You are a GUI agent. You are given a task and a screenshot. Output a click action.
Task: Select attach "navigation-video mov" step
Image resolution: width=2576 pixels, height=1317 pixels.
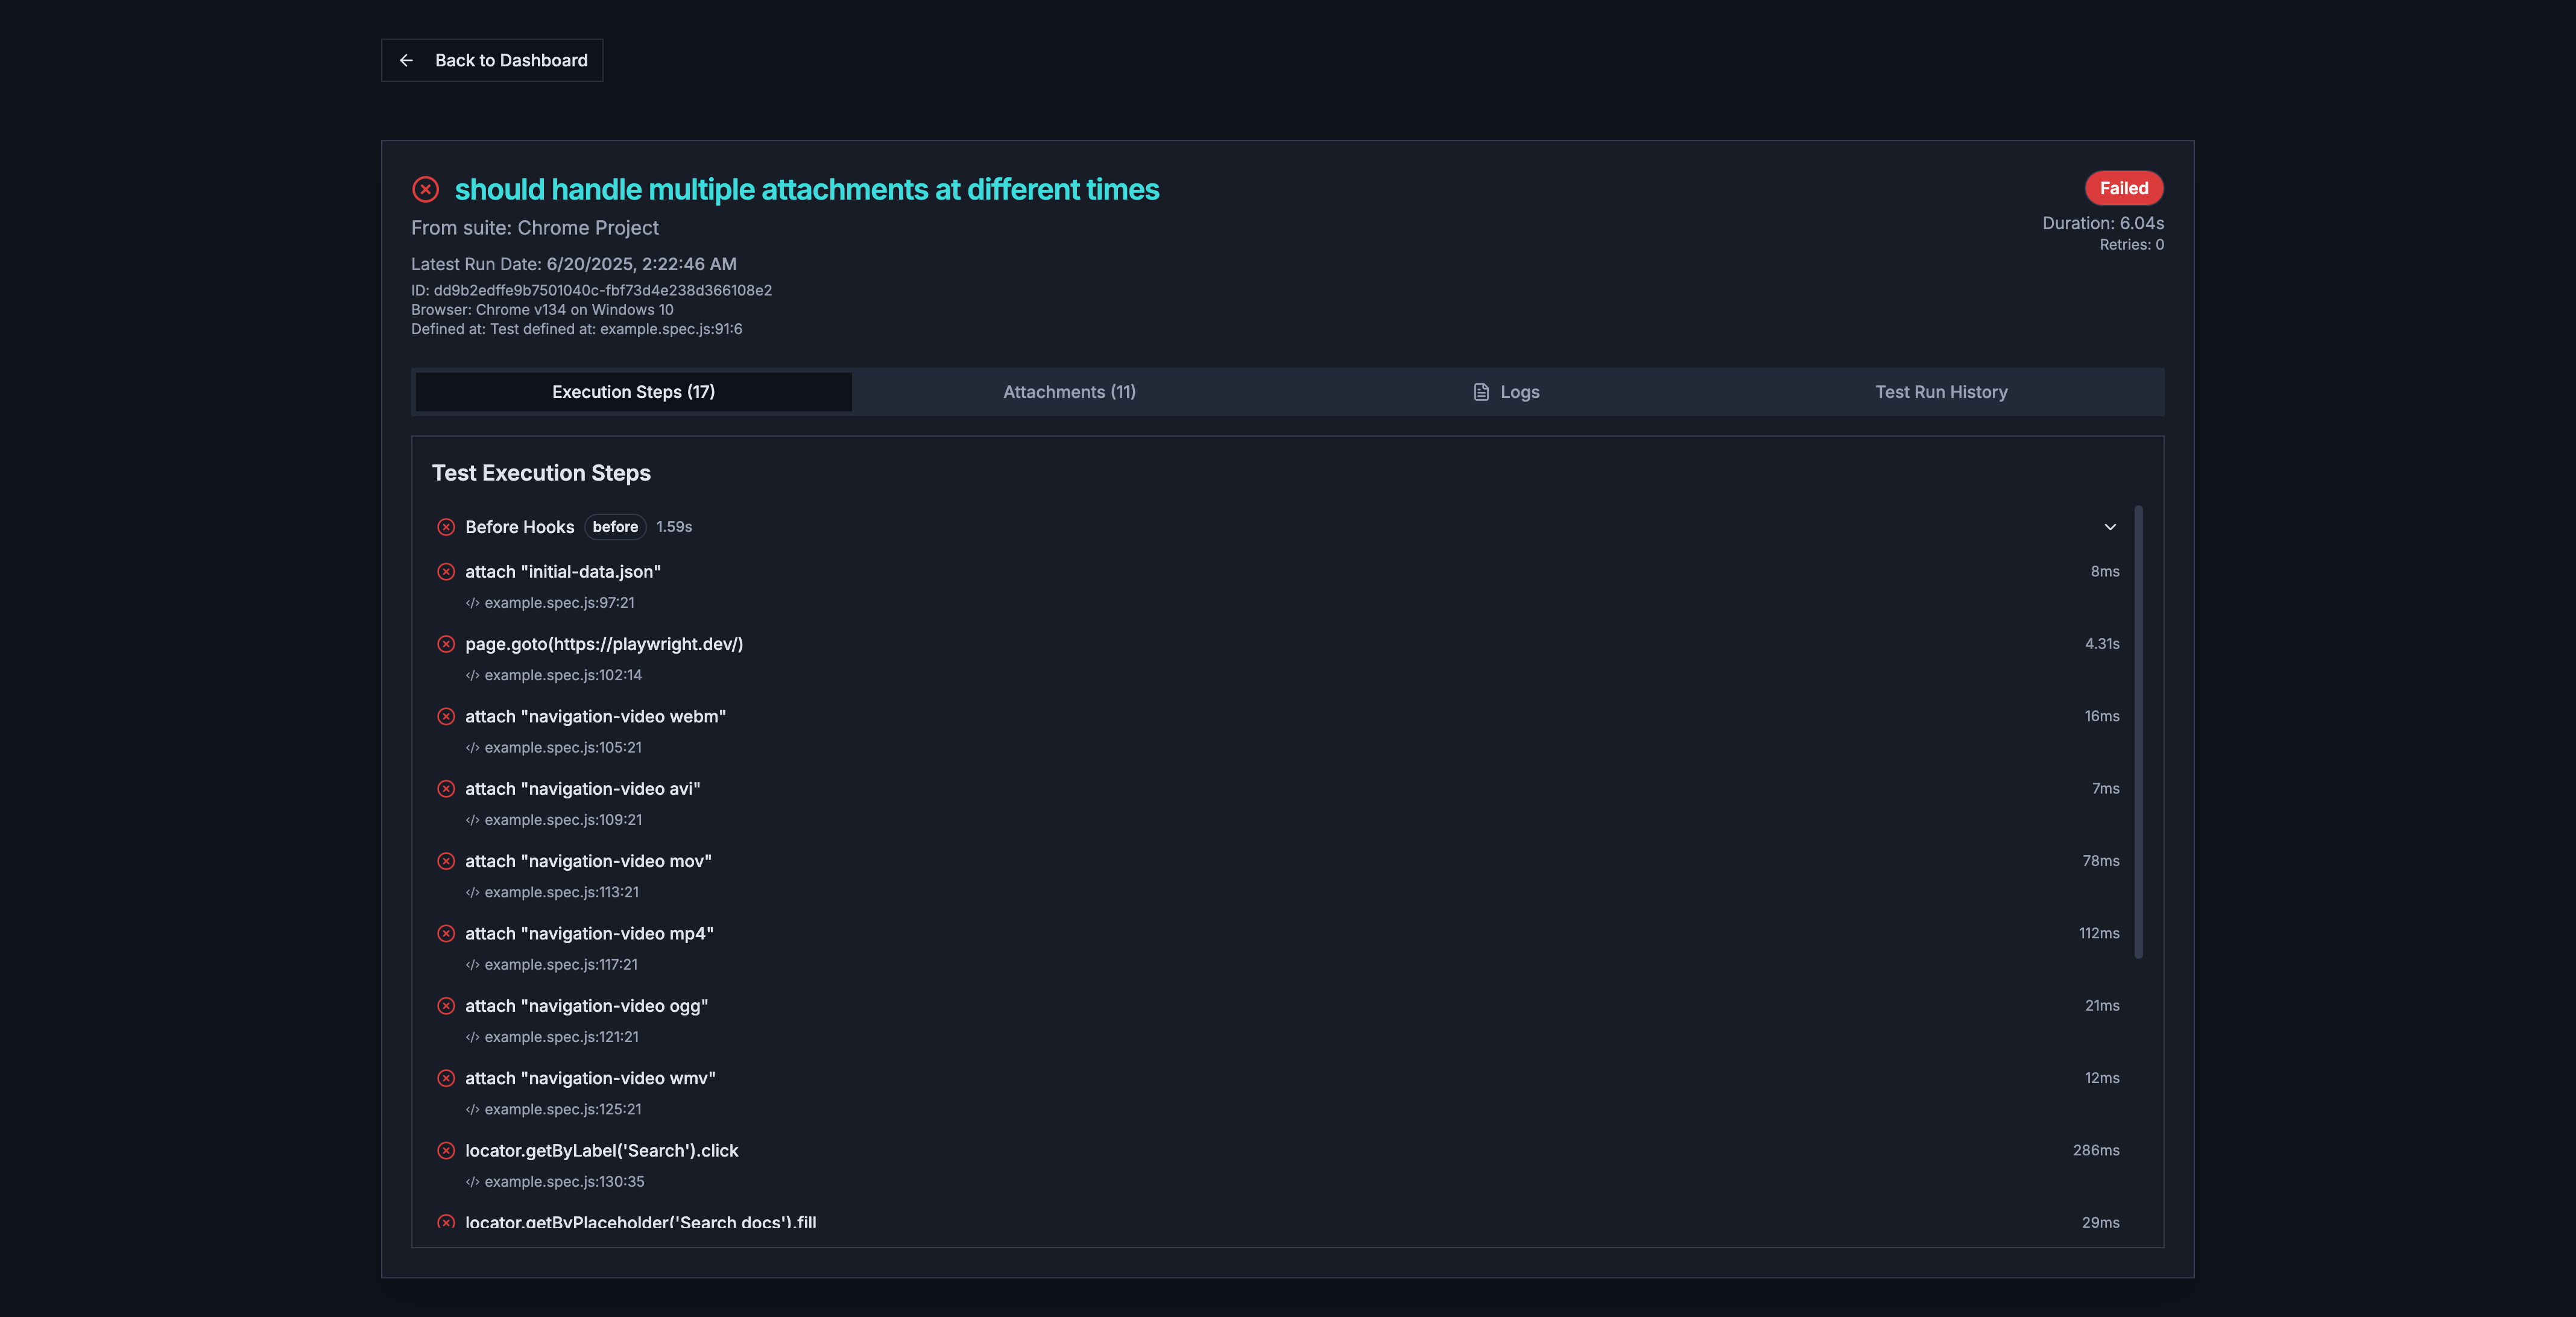(x=588, y=861)
